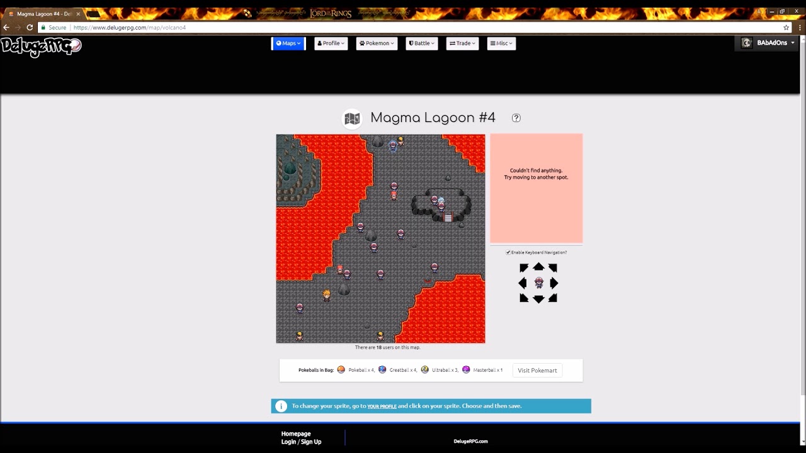Click the 'Try moving to another spot.' text
806x453 pixels.
[536, 177]
